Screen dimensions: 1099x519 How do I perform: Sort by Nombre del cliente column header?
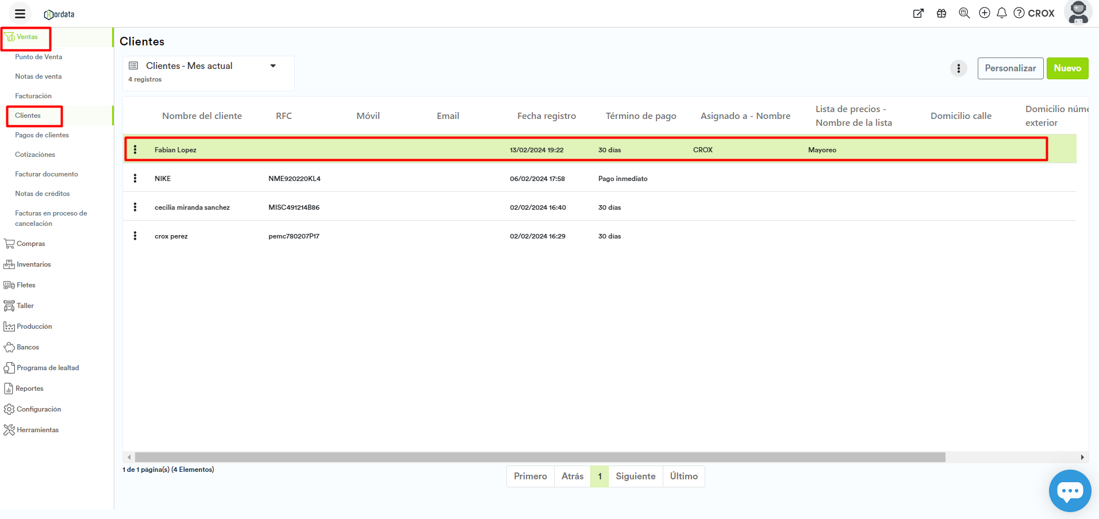coord(202,116)
